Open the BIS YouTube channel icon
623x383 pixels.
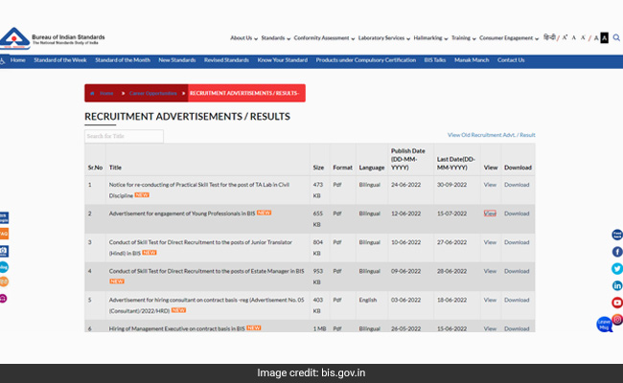[617, 303]
